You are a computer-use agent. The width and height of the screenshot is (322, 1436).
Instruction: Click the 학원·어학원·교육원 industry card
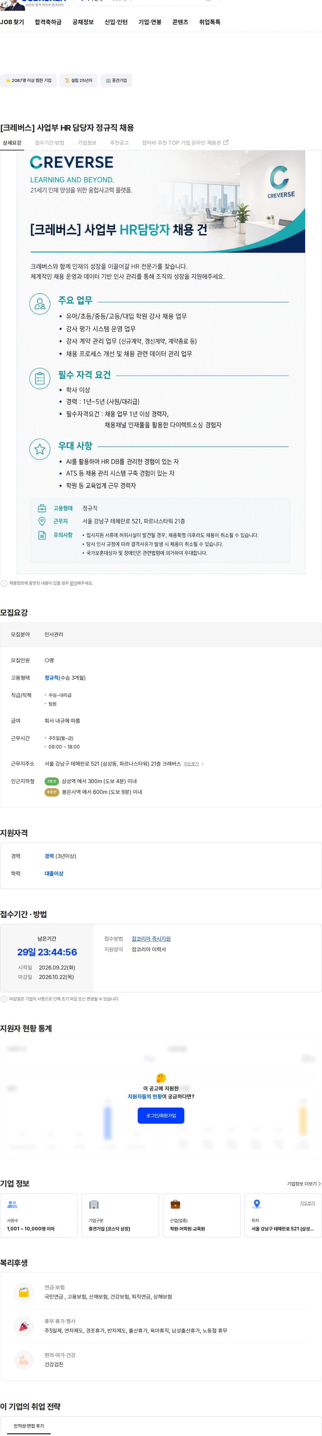pyautogui.click(x=201, y=1215)
